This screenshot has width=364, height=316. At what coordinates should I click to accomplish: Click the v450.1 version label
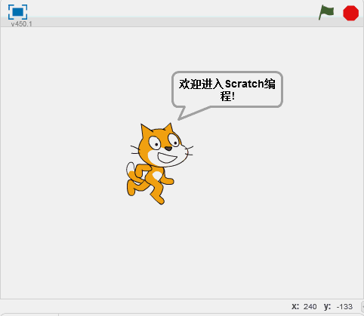pyautogui.click(x=21, y=24)
